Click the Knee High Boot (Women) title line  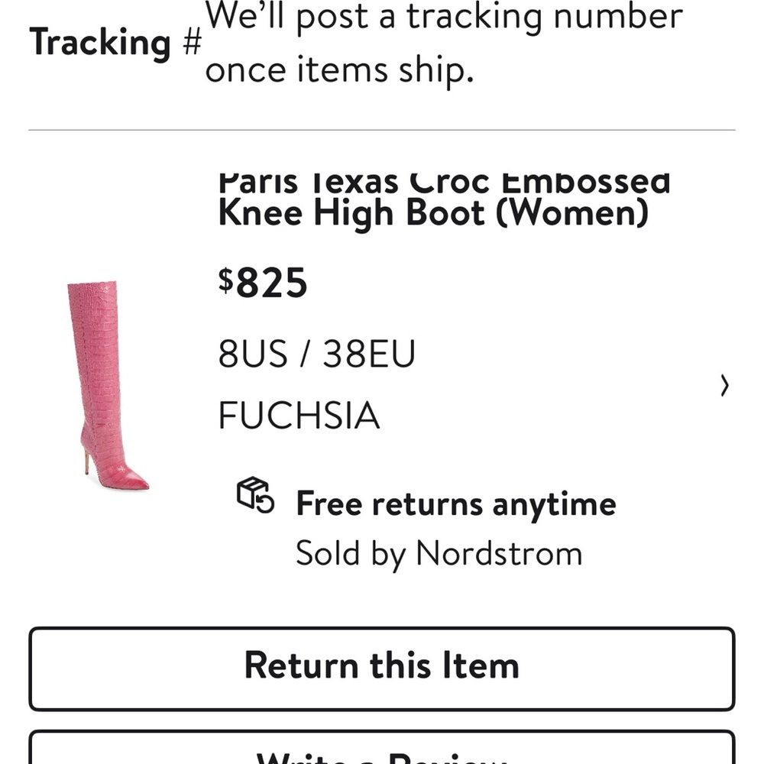coord(432,212)
